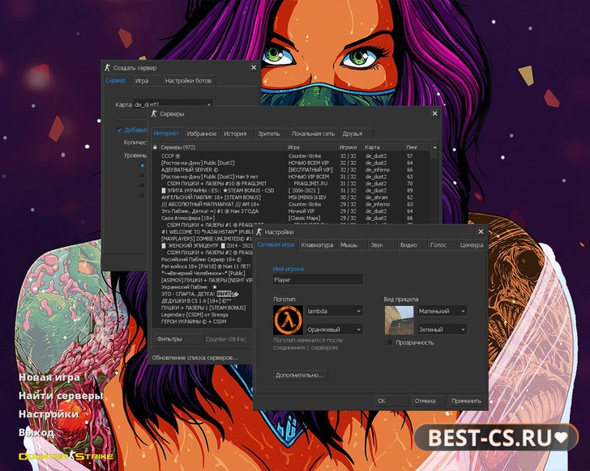Switch to the Клавиатура tab

coord(317,245)
